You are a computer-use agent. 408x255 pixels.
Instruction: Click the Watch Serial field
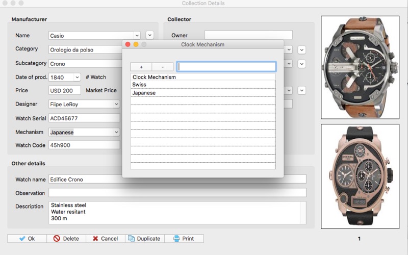coord(84,118)
